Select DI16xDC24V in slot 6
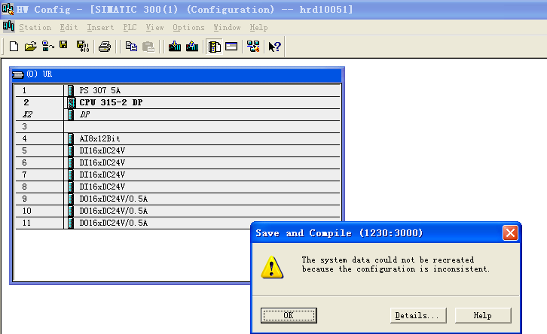 [178, 162]
